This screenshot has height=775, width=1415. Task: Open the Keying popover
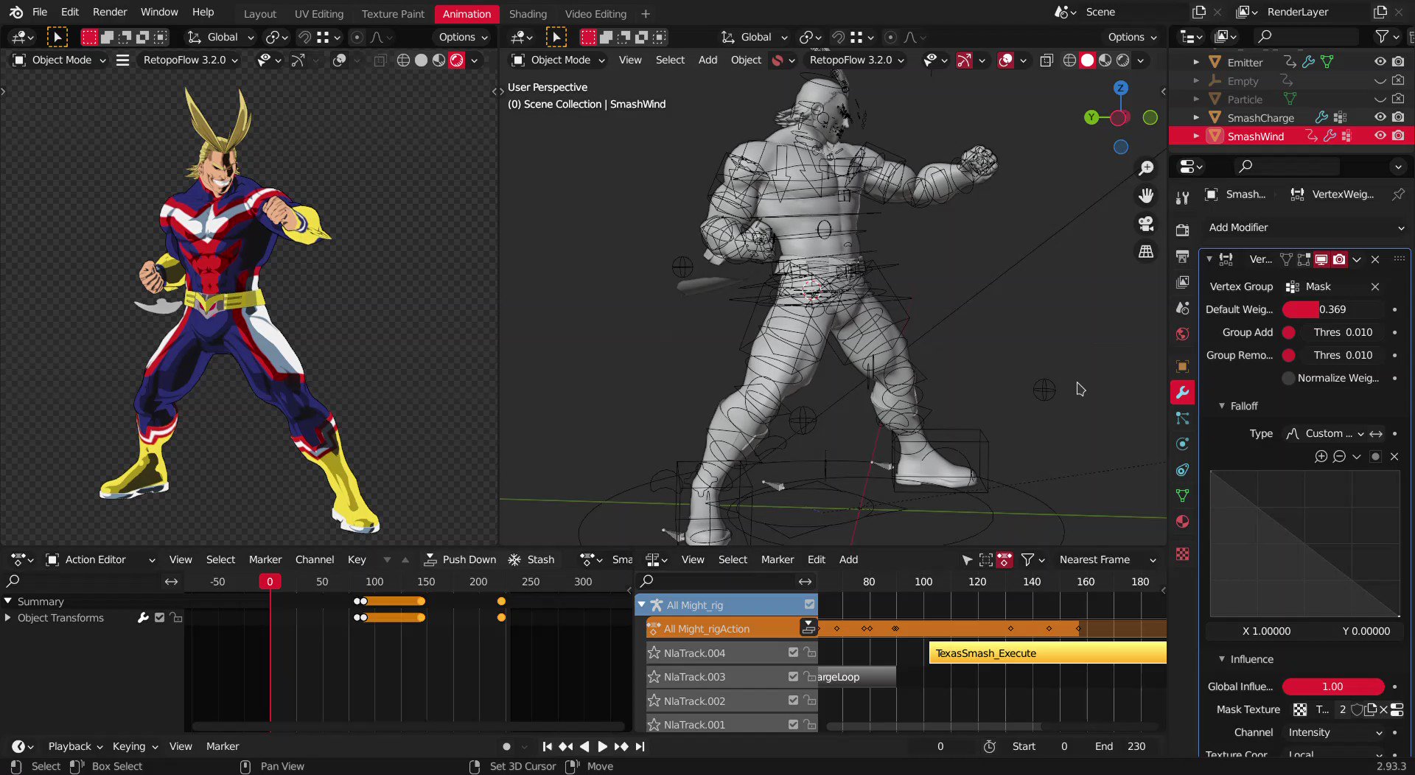click(x=135, y=746)
